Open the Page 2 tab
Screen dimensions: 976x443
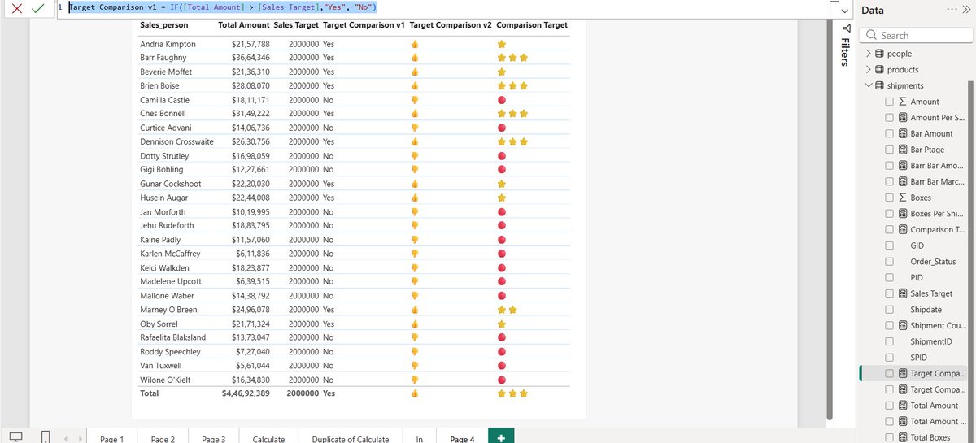point(163,437)
